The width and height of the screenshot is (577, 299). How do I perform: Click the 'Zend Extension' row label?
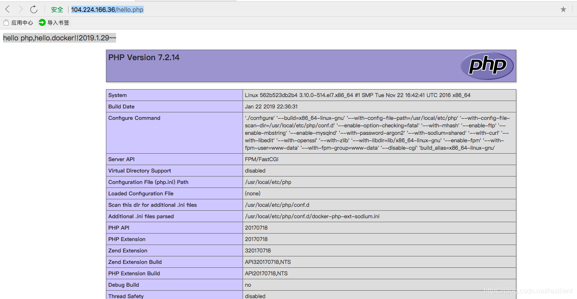pos(127,251)
